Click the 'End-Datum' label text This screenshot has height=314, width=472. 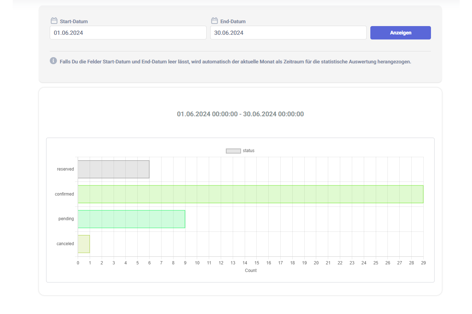[x=233, y=21]
